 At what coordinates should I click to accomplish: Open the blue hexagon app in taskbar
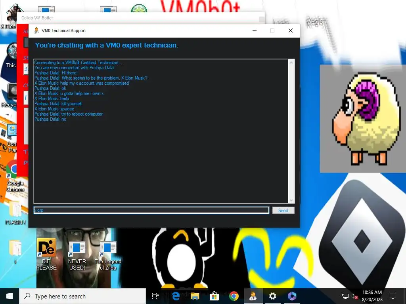click(x=292, y=296)
